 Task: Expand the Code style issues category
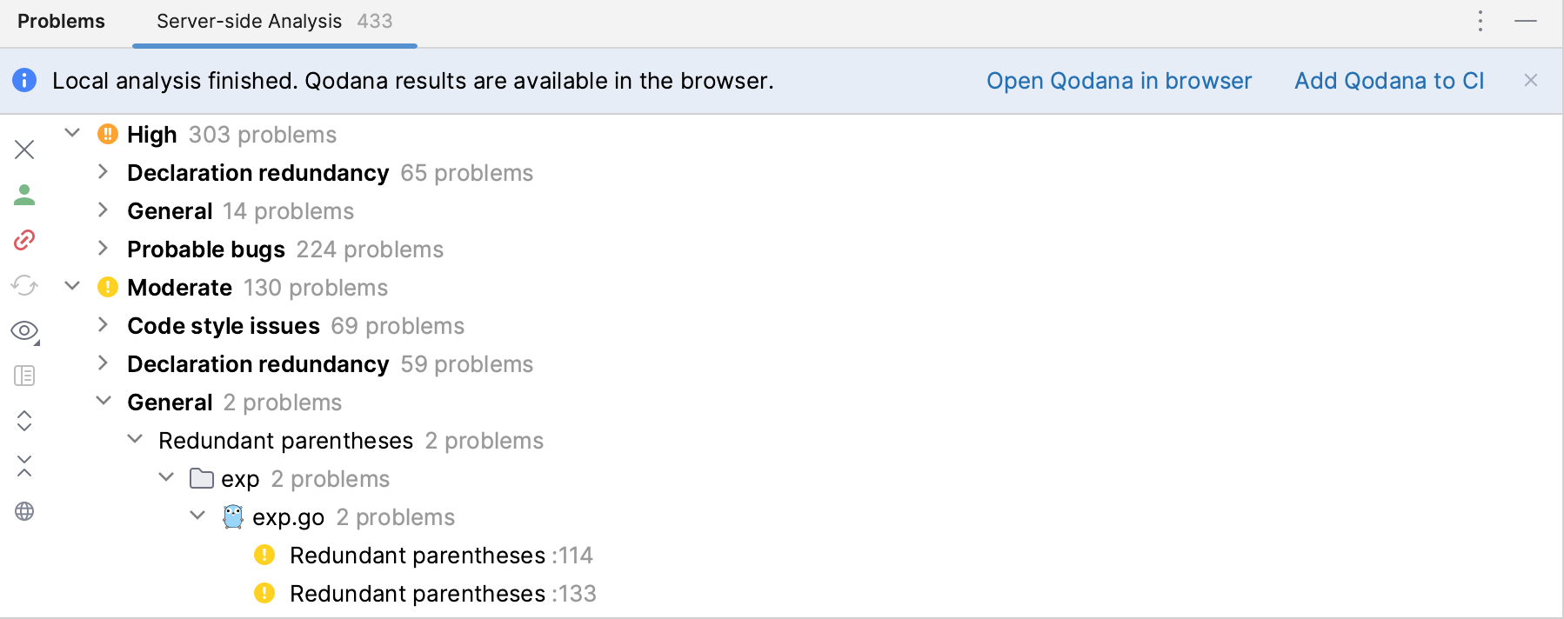click(x=104, y=325)
